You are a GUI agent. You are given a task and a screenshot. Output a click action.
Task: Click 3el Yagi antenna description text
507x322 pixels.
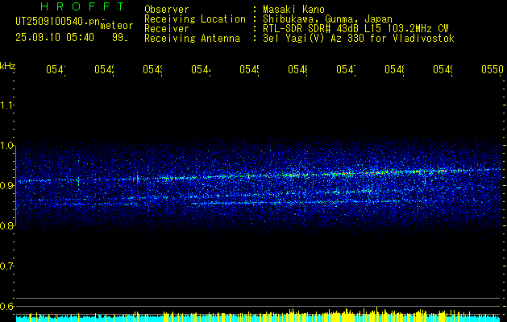pyautogui.click(x=359, y=39)
